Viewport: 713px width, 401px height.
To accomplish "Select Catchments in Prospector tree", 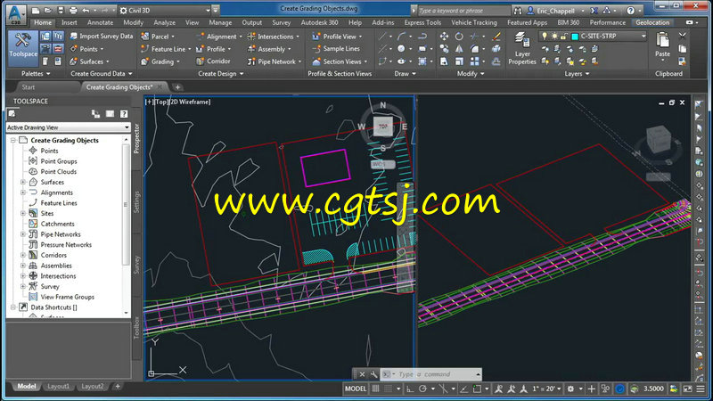I will click(x=57, y=224).
